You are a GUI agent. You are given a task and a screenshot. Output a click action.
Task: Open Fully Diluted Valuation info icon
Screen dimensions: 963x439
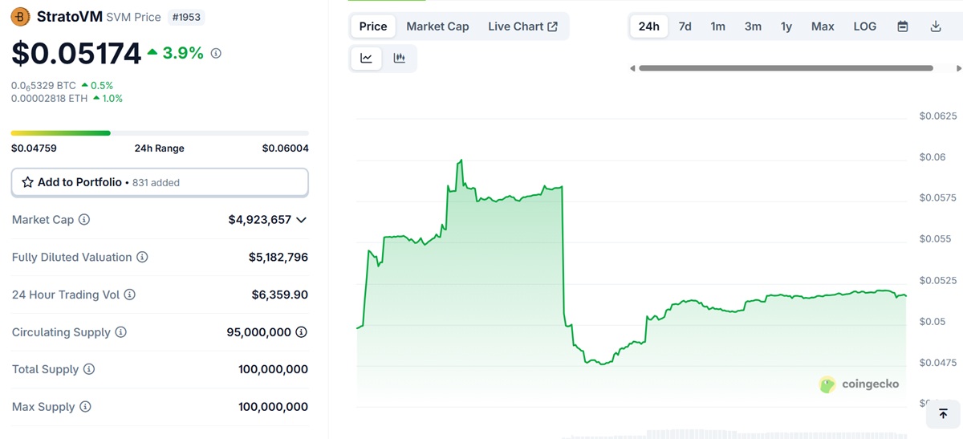pos(142,257)
